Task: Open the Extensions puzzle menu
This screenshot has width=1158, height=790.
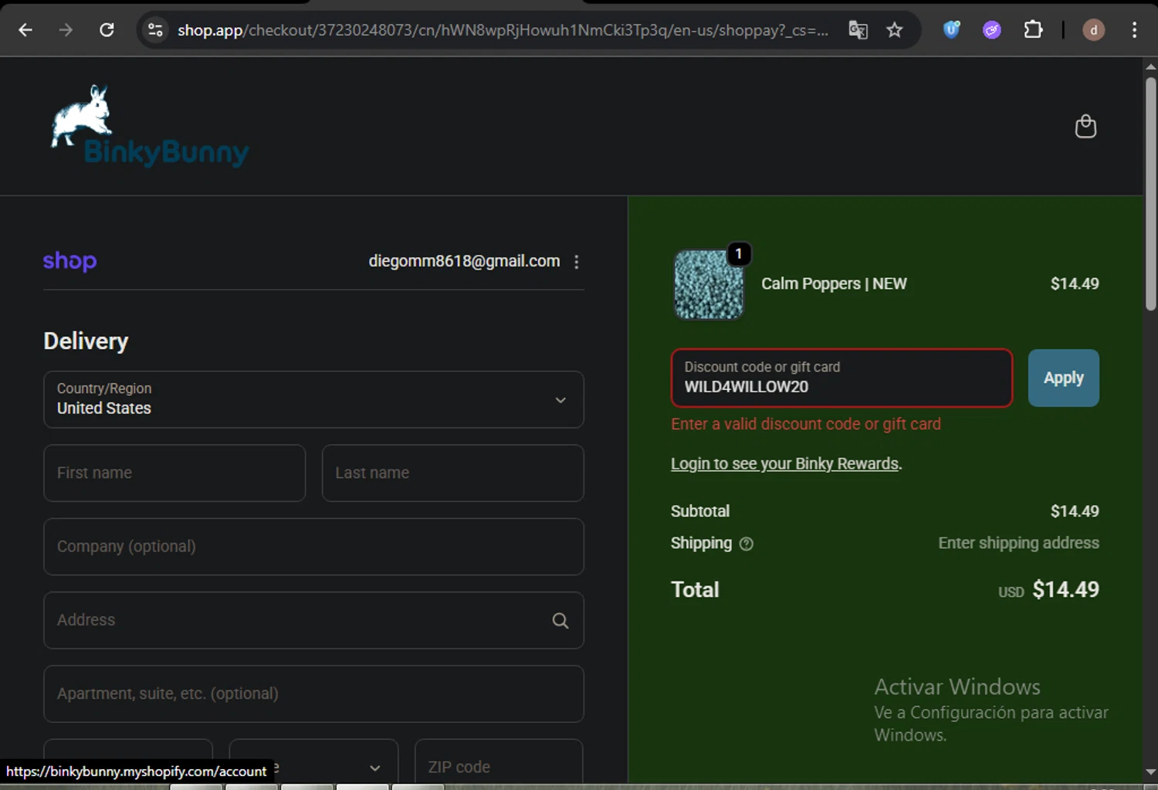Action: (1033, 30)
